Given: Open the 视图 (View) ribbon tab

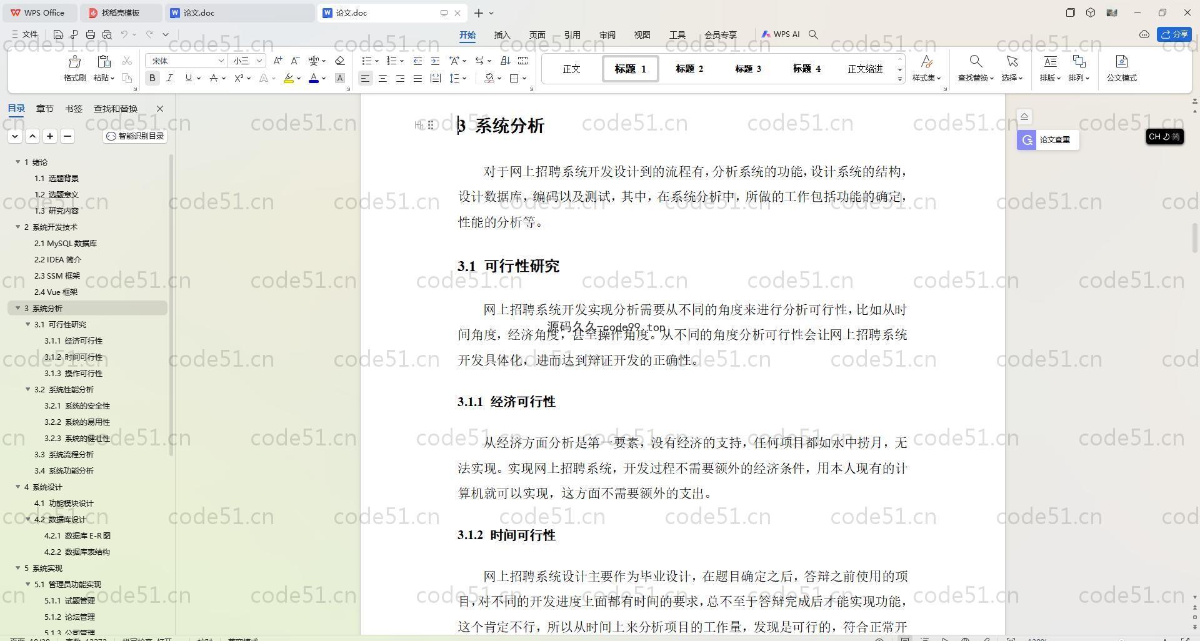Looking at the screenshot, I should pyautogui.click(x=642, y=35).
